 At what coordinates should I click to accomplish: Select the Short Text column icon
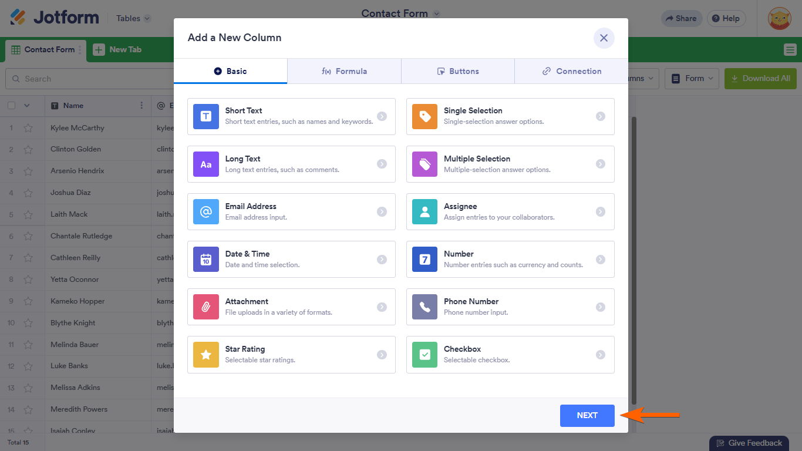[206, 116]
